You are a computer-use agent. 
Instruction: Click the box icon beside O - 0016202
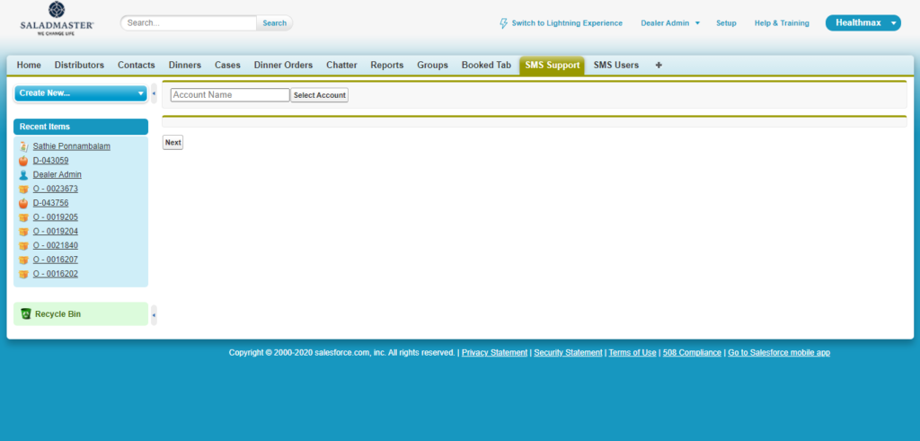(23, 274)
